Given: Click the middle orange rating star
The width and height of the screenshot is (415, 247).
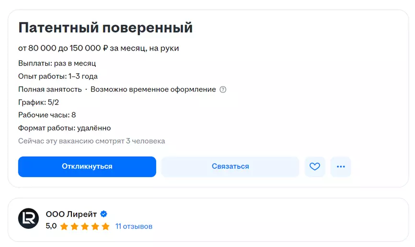Looking at the screenshot, I should [85, 226].
